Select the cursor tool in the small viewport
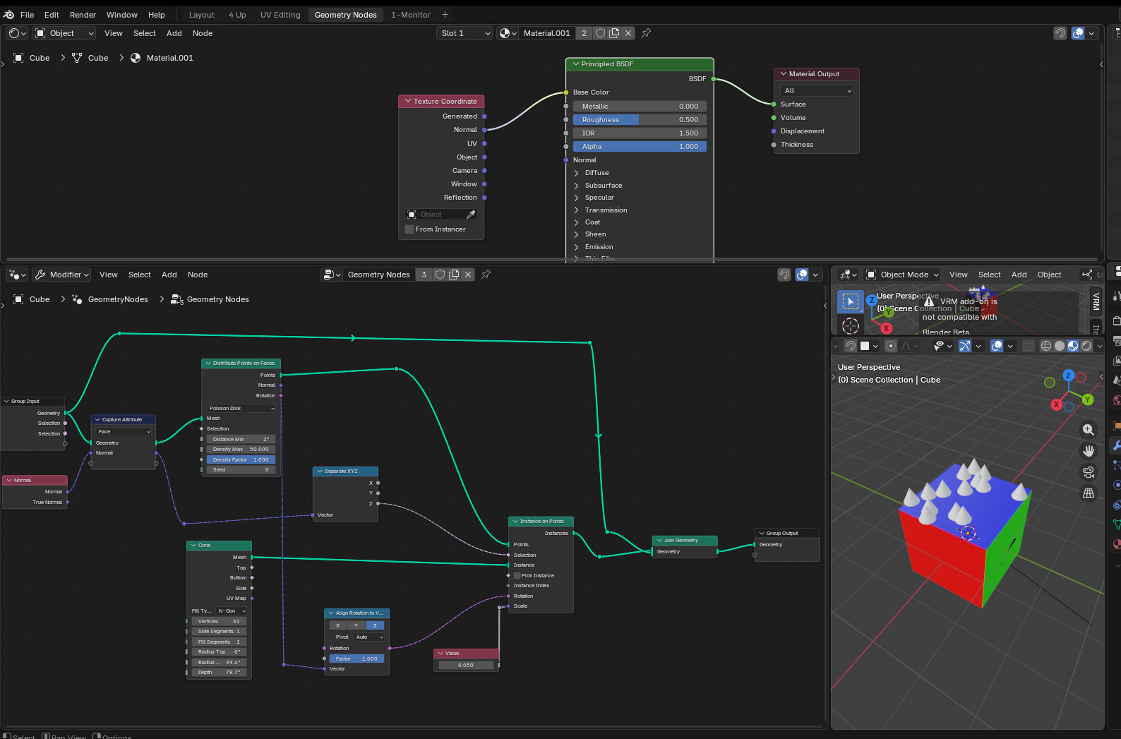 (851, 325)
